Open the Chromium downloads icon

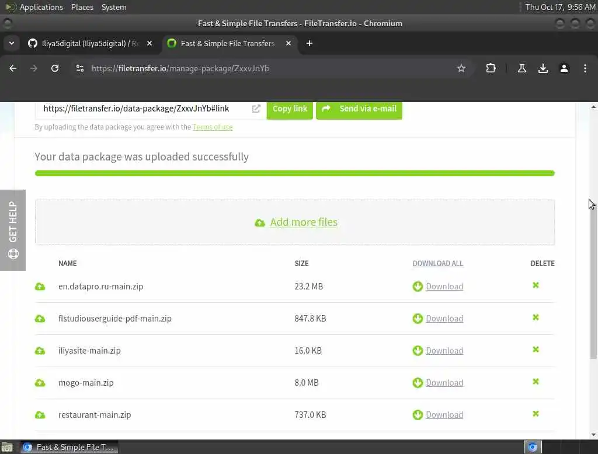[x=543, y=68]
